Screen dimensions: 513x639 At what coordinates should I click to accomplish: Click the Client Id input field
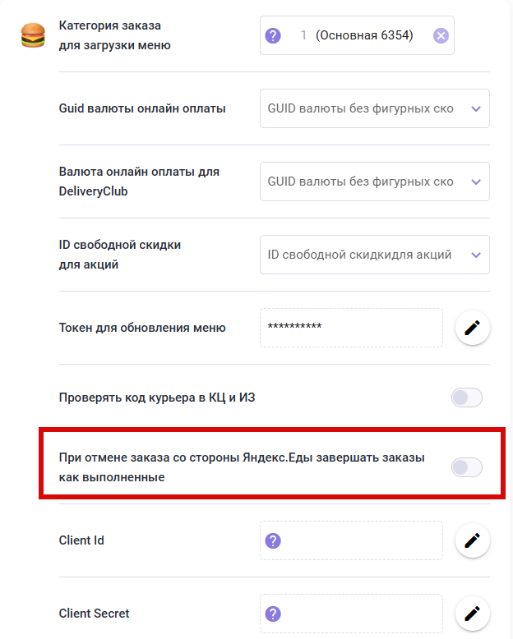(x=362, y=540)
